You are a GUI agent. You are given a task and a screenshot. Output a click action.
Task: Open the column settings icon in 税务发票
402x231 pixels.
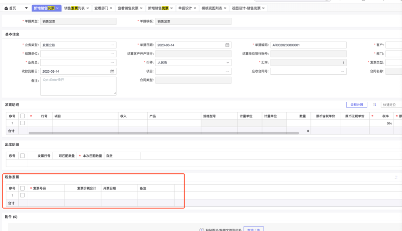pos(396,177)
